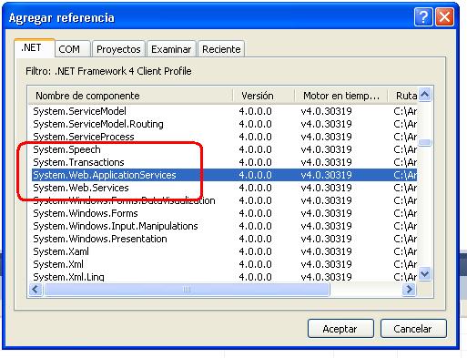The image size is (467, 358).
Task: Open the Proyectos tab
Action: pos(118,49)
